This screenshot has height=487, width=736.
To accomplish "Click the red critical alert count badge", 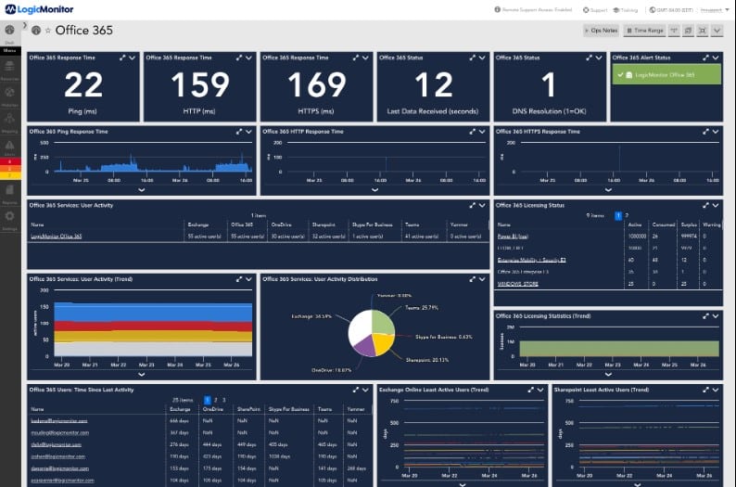I will (10, 161).
